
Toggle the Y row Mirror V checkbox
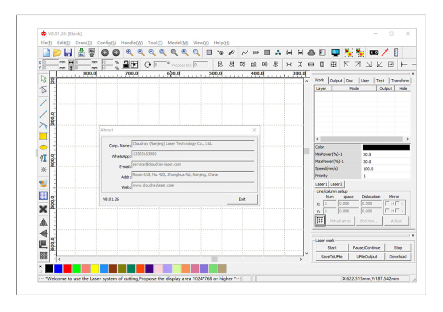(397, 211)
